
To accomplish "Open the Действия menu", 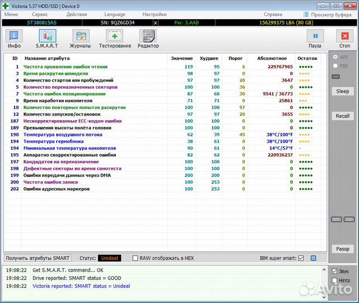I will (77, 15).
